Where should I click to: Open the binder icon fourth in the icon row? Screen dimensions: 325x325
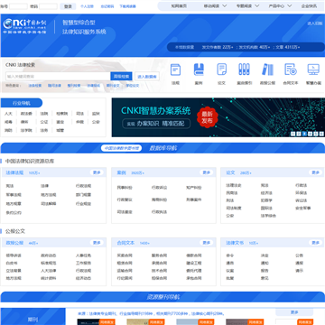244,73
